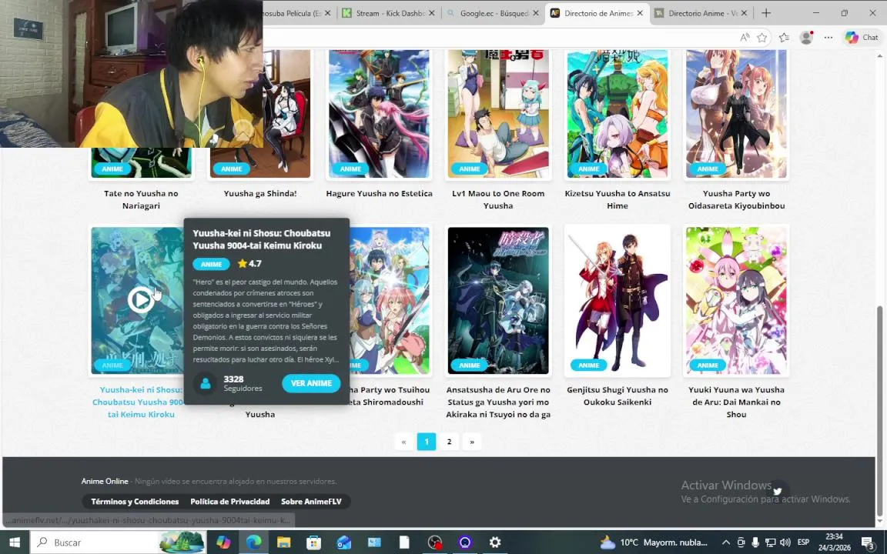Screen dimensions: 887x554
Task: Open weather widget showing 10°C
Action: pyautogui.click(x=654, y=542)
